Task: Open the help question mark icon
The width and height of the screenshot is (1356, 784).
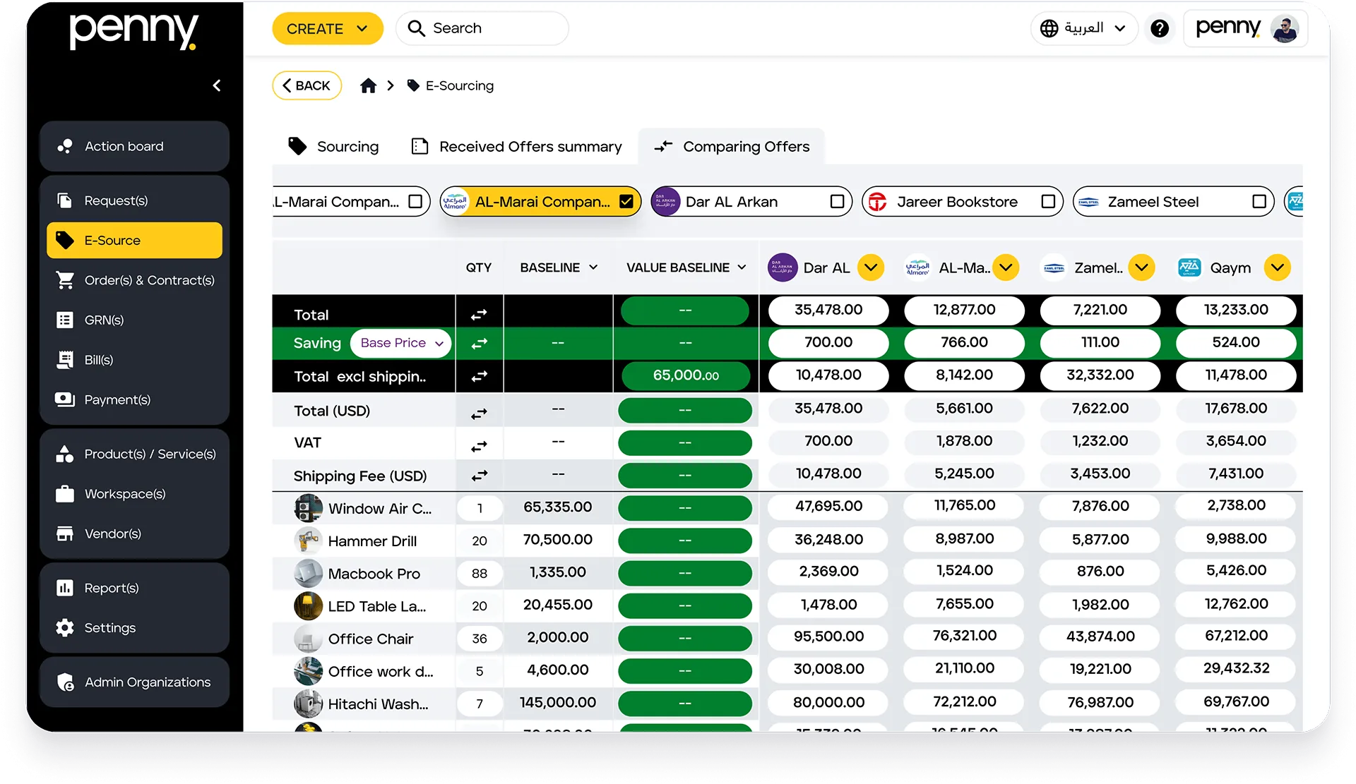Action: [1160, 28]
